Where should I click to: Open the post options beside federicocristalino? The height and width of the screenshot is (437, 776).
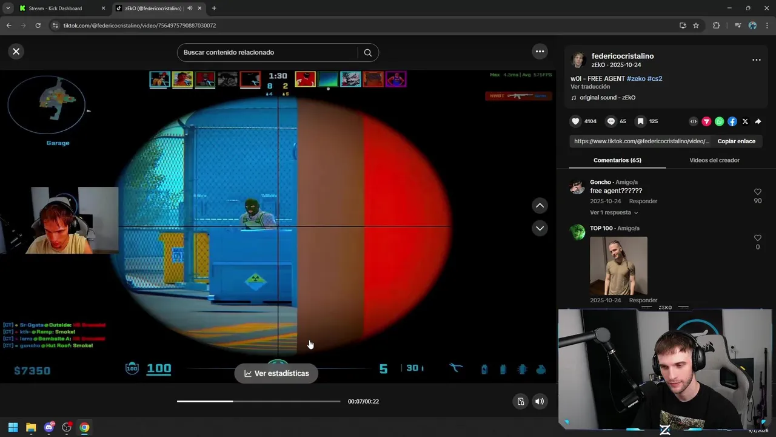pos(756,60)
